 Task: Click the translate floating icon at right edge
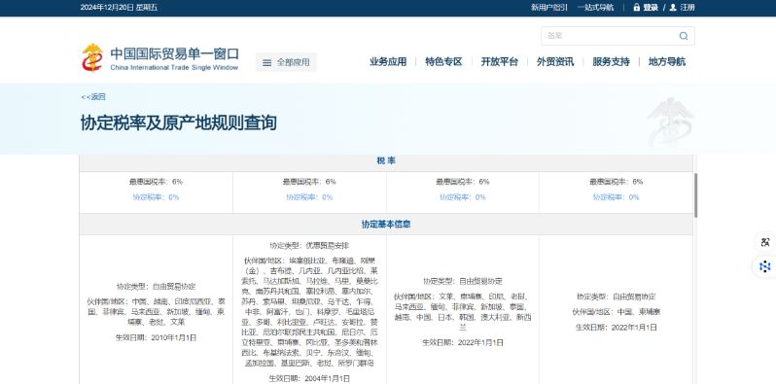pyautogui.click(x=765, y=242)
